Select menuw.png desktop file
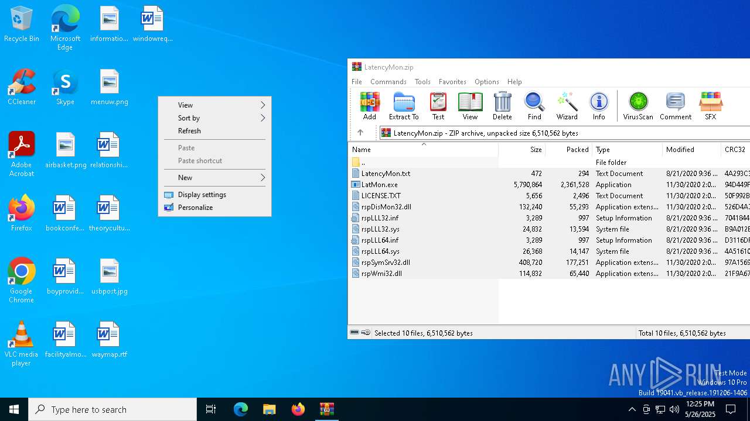 [110, 88]
